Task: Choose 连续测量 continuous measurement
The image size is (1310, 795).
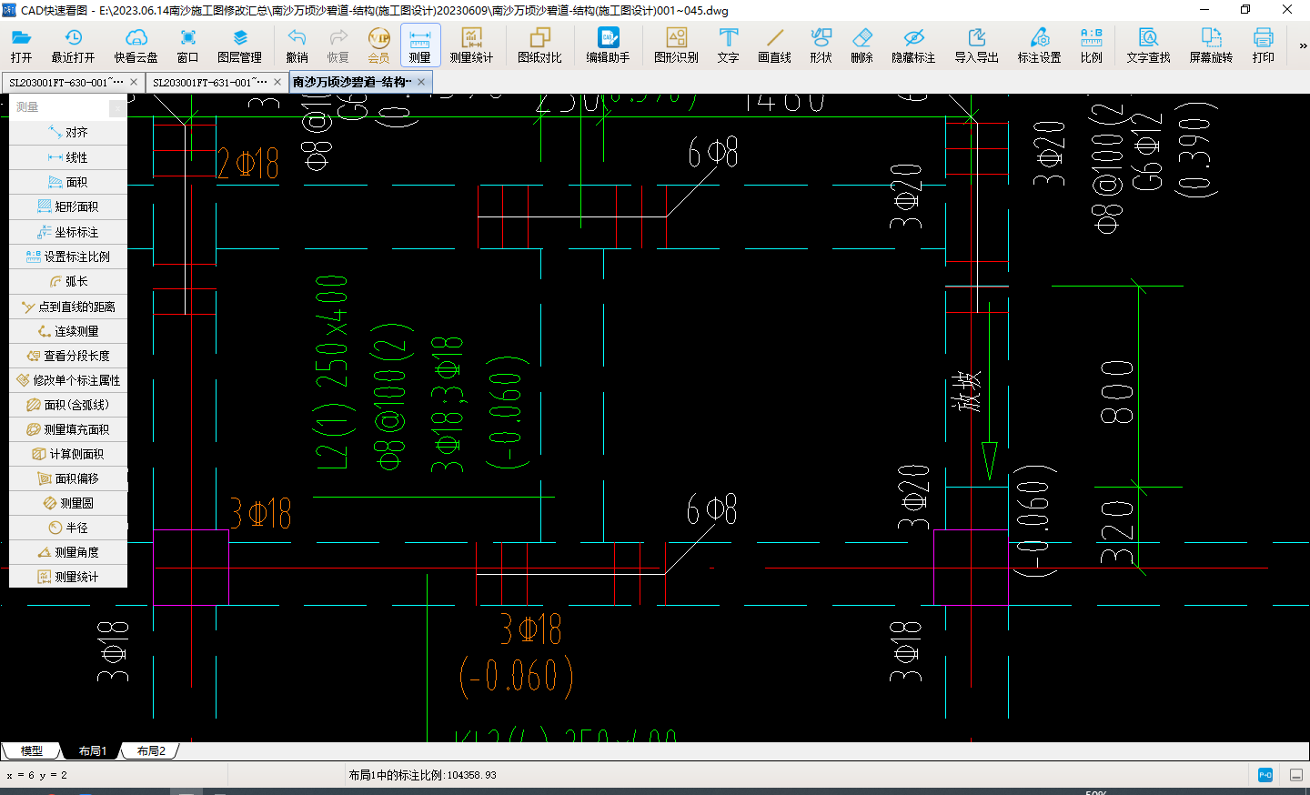Action: click(x=68, y=331)
